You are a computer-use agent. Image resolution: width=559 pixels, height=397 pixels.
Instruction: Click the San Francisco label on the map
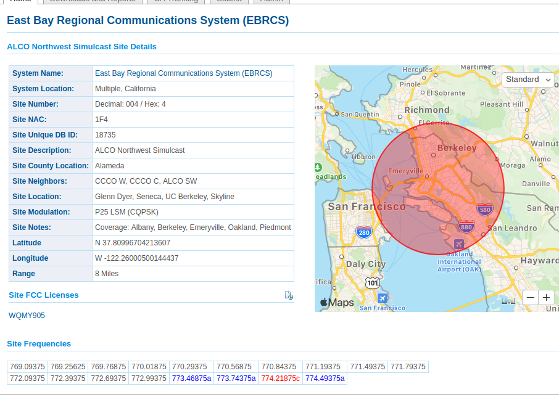[x=367, y=207]
